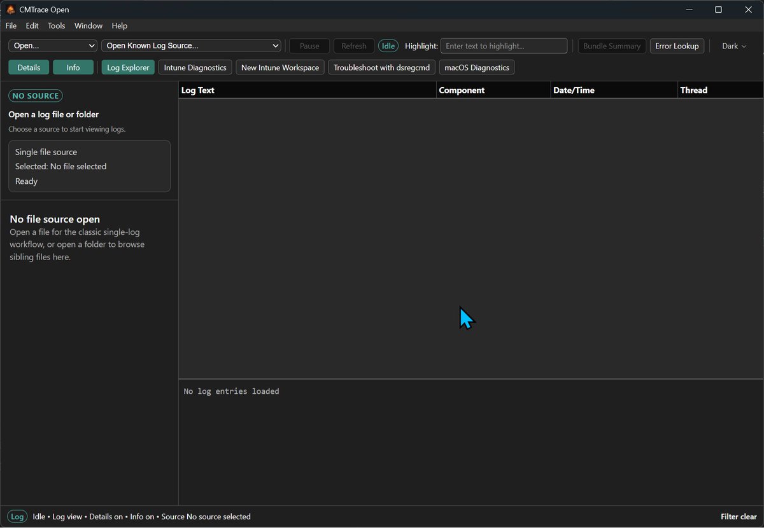Screen dimensions: 764x528
Task: Click 'Selected: No file selected' text
Action: pyautogui.click(x=61, y=167)
